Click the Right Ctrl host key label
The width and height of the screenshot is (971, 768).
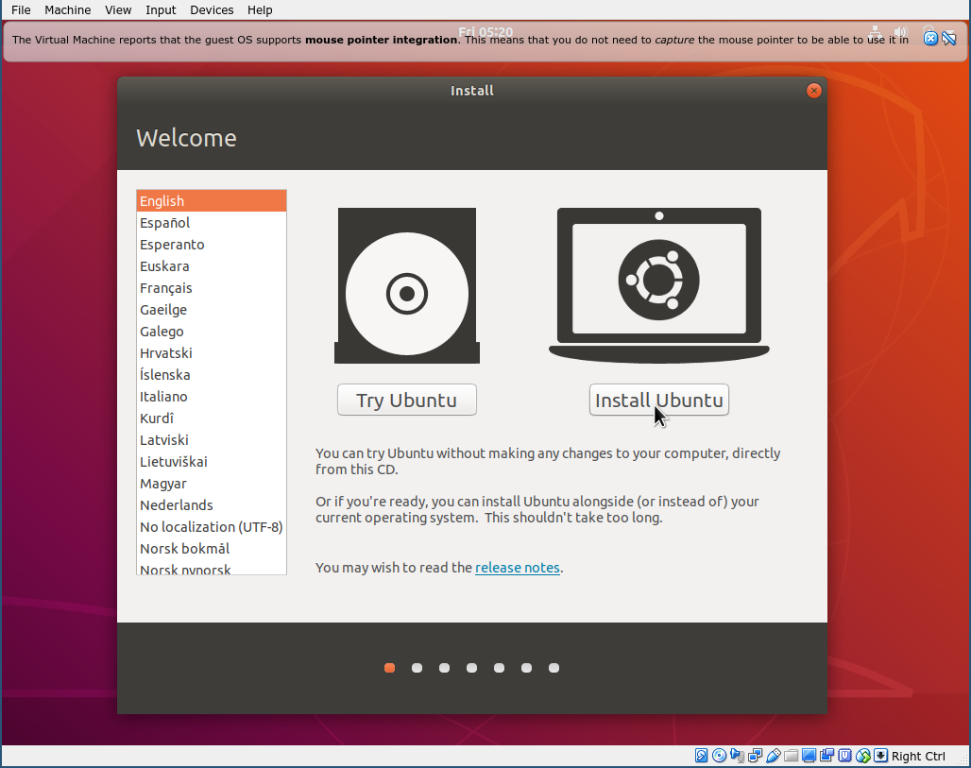coord(918,757)
